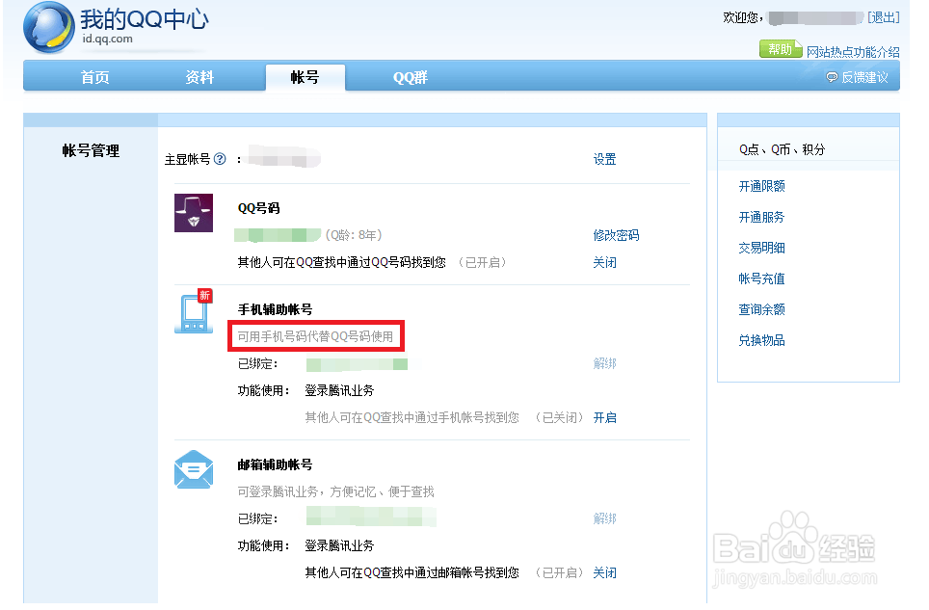
Task: Click 登录腾讯业务 under 手机辅助帐号
Action: click(x=339, y=390)
